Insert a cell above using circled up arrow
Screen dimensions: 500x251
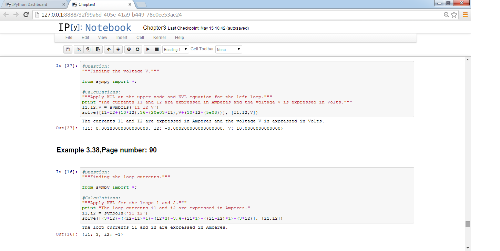[129, 49]
